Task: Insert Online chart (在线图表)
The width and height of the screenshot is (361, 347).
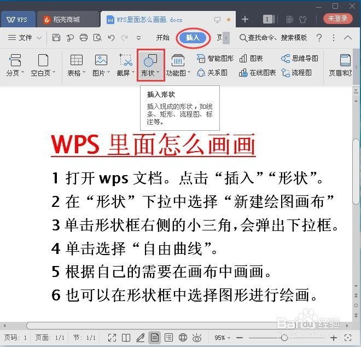Action: [257, 73]
